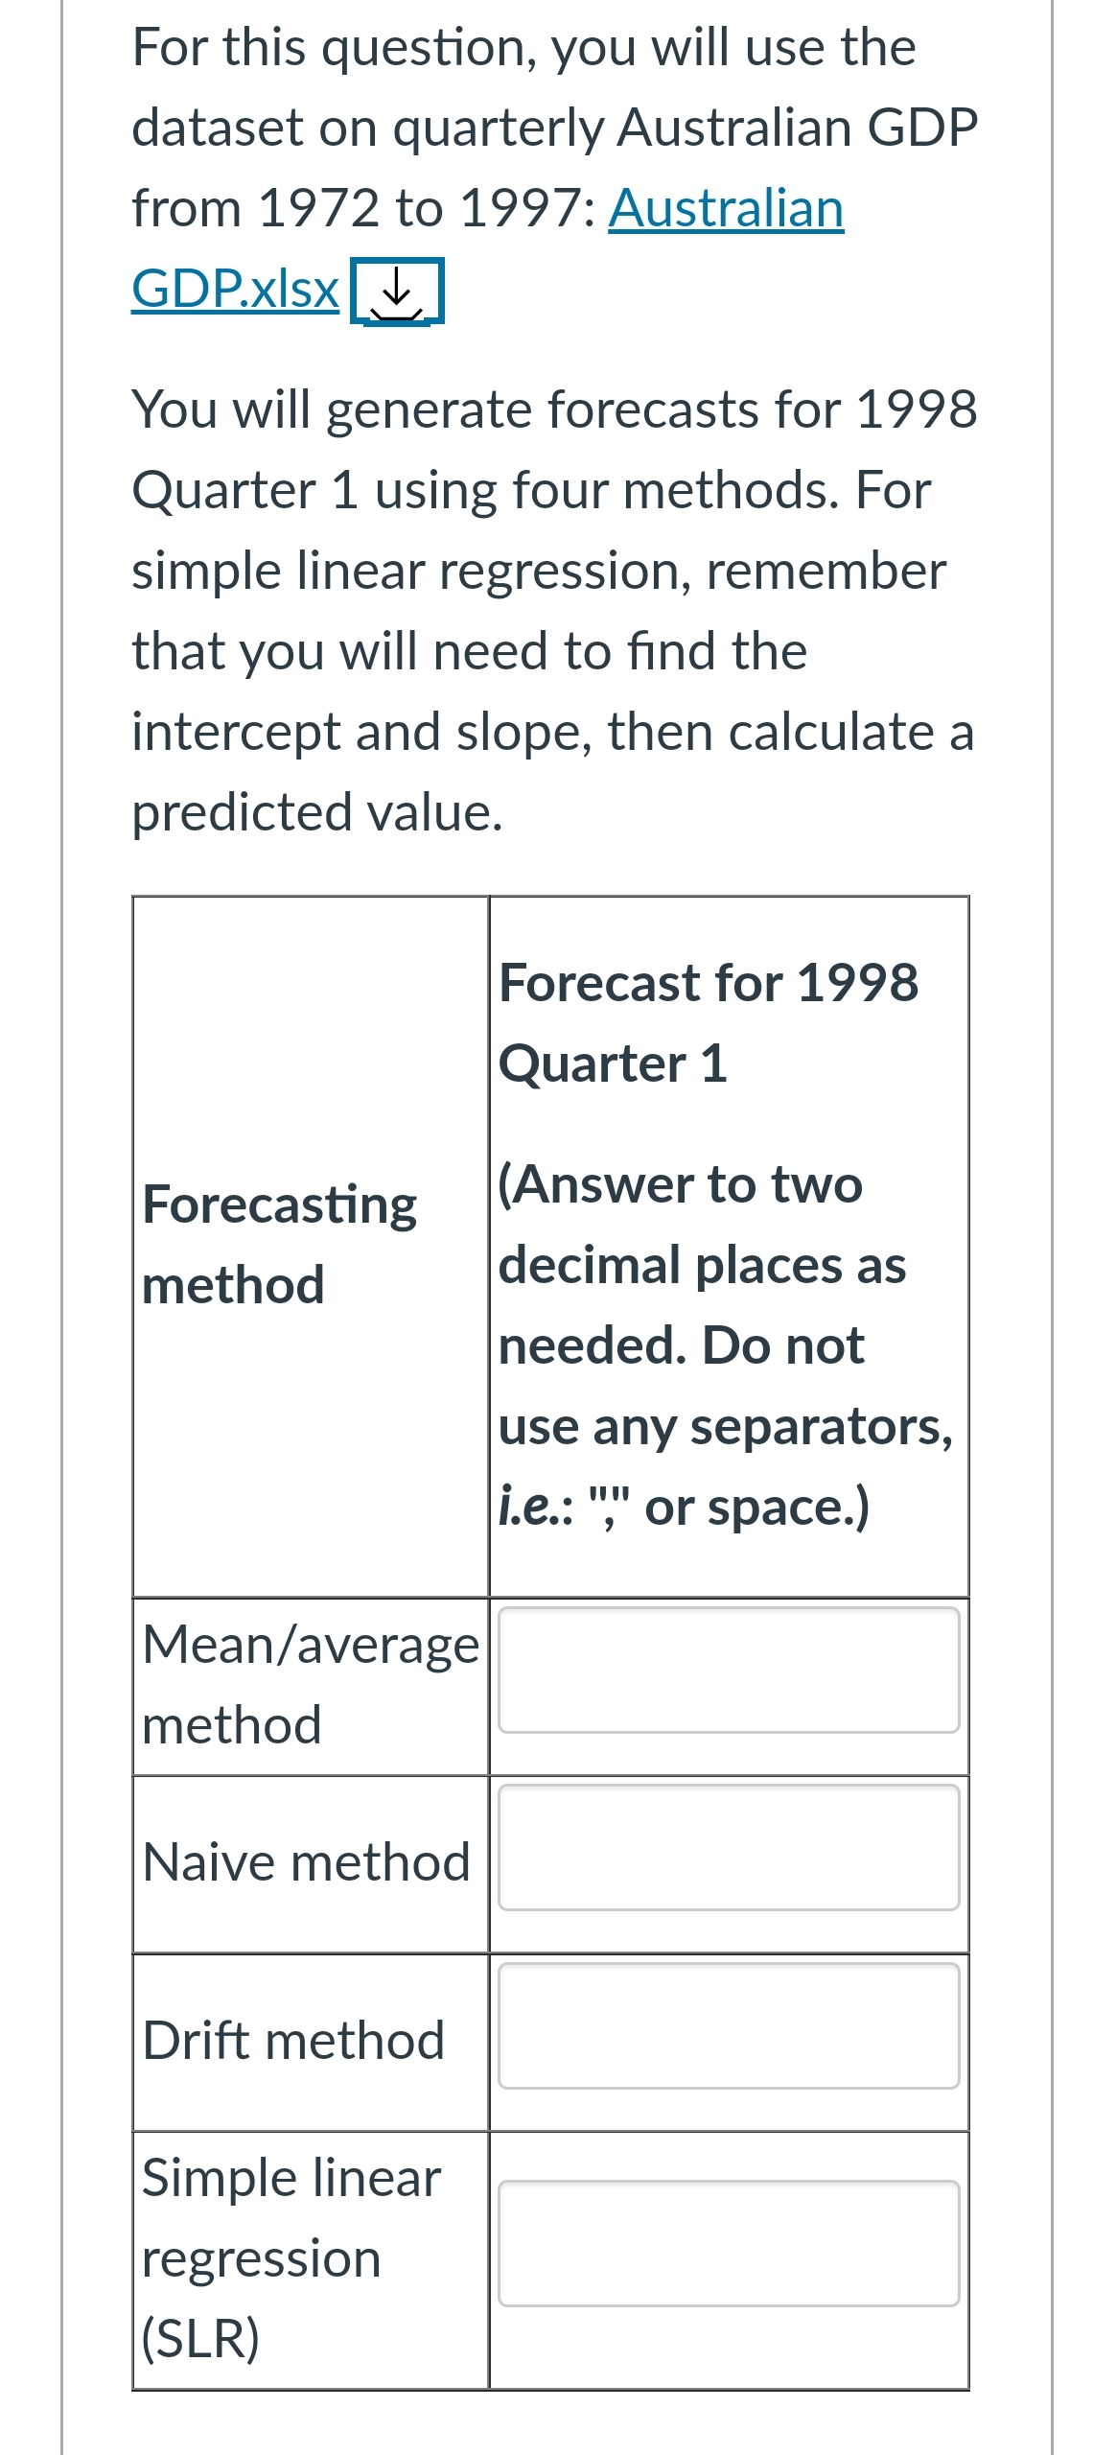Click the hyperlink text reading GDP.xlsx
This screenshot has width=1093, height=2455.
click(235, 290)
